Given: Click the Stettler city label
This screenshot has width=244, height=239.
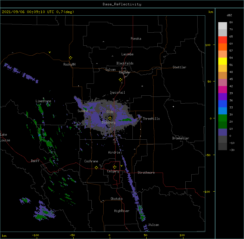Looking at the screenshot, I should tap(179, 67).
